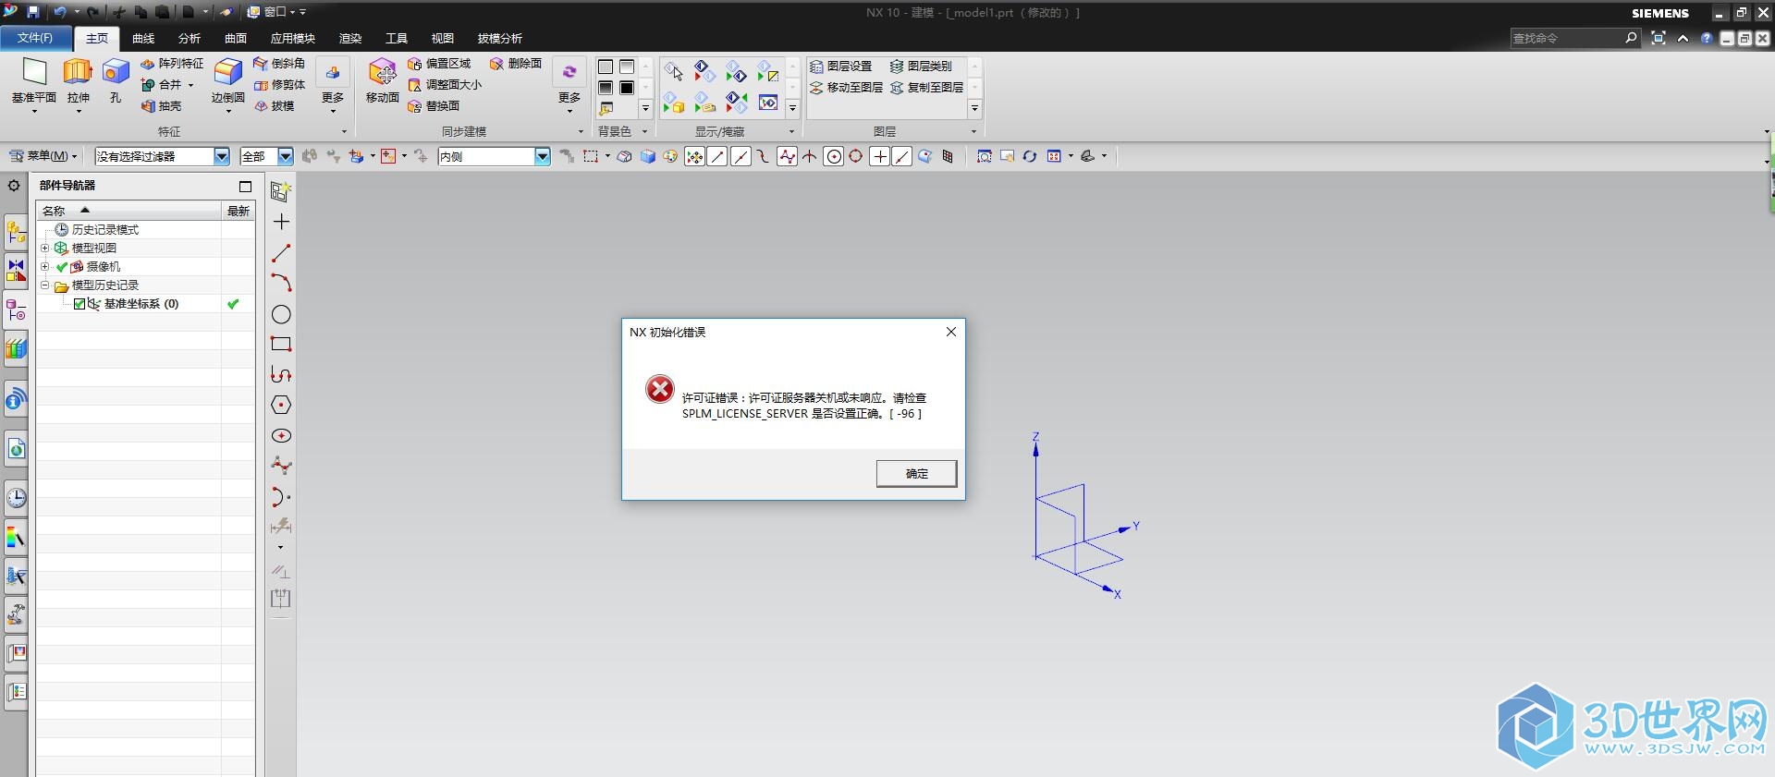Click the 调整面大小 resize face command
This screenshot has width=1775, height=777.
(x=445, y=85)
